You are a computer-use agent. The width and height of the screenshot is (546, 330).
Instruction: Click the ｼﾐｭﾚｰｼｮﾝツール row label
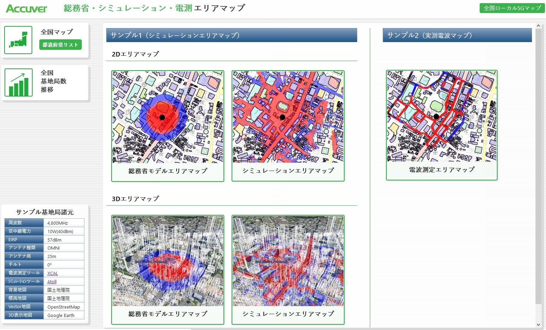[24, 281]
